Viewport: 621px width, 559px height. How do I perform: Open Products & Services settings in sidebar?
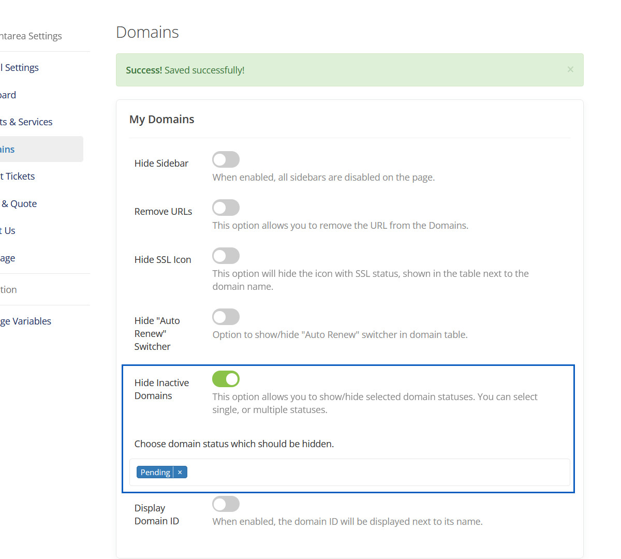[x=27, y=122]
